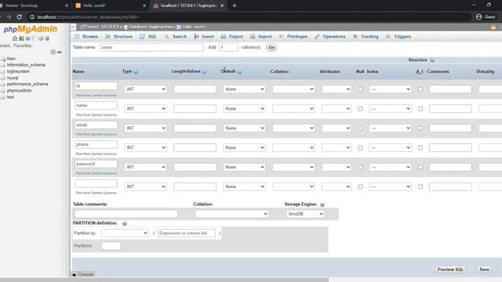Open navigation panel settings gear icon
Image resolution: width=502 pixels, height=282 pixels.
click(41, 38)
